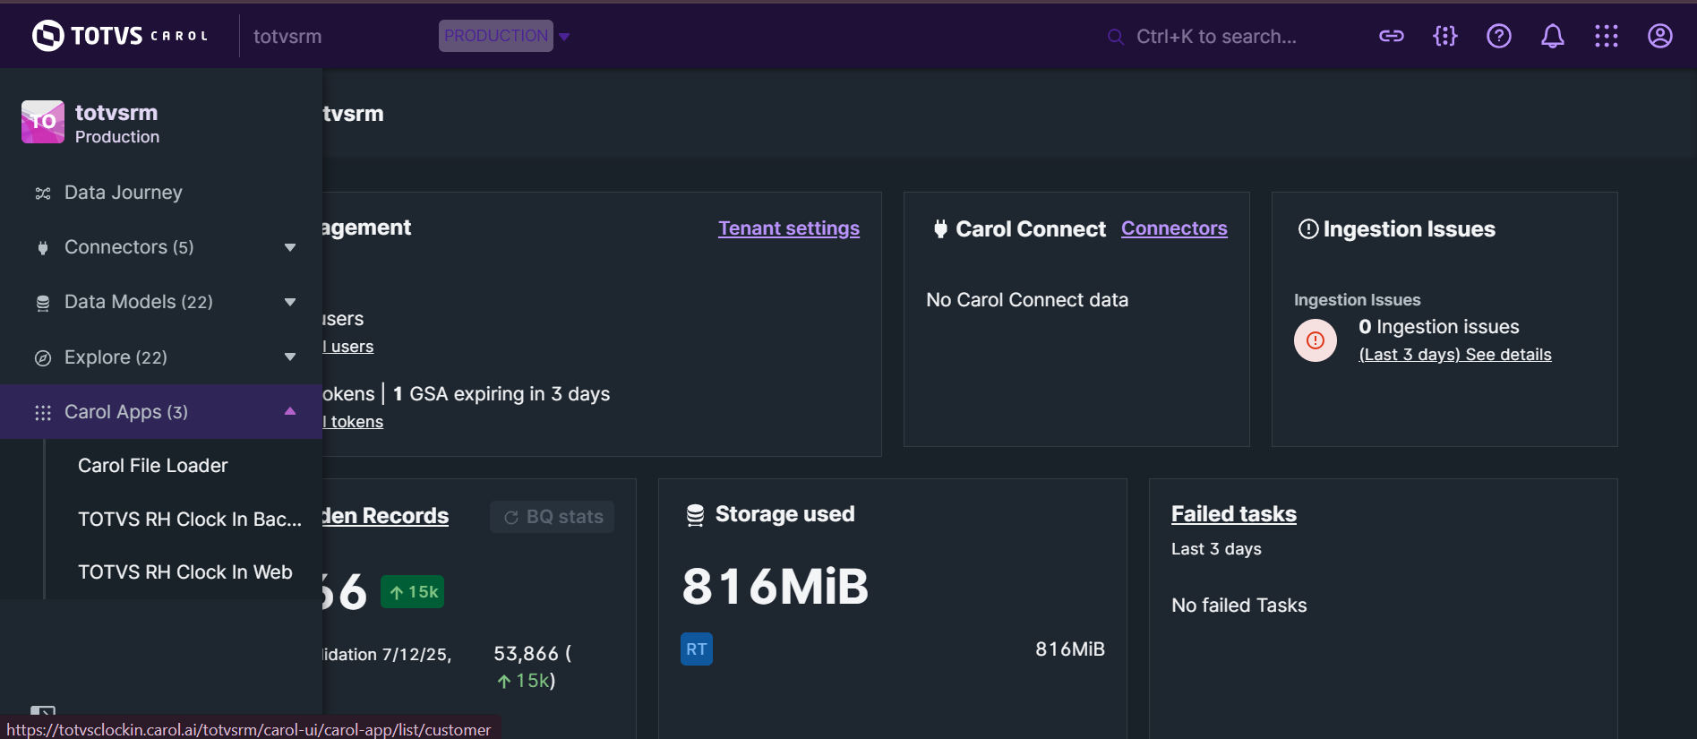Click the link icon in top bar

1391,36
